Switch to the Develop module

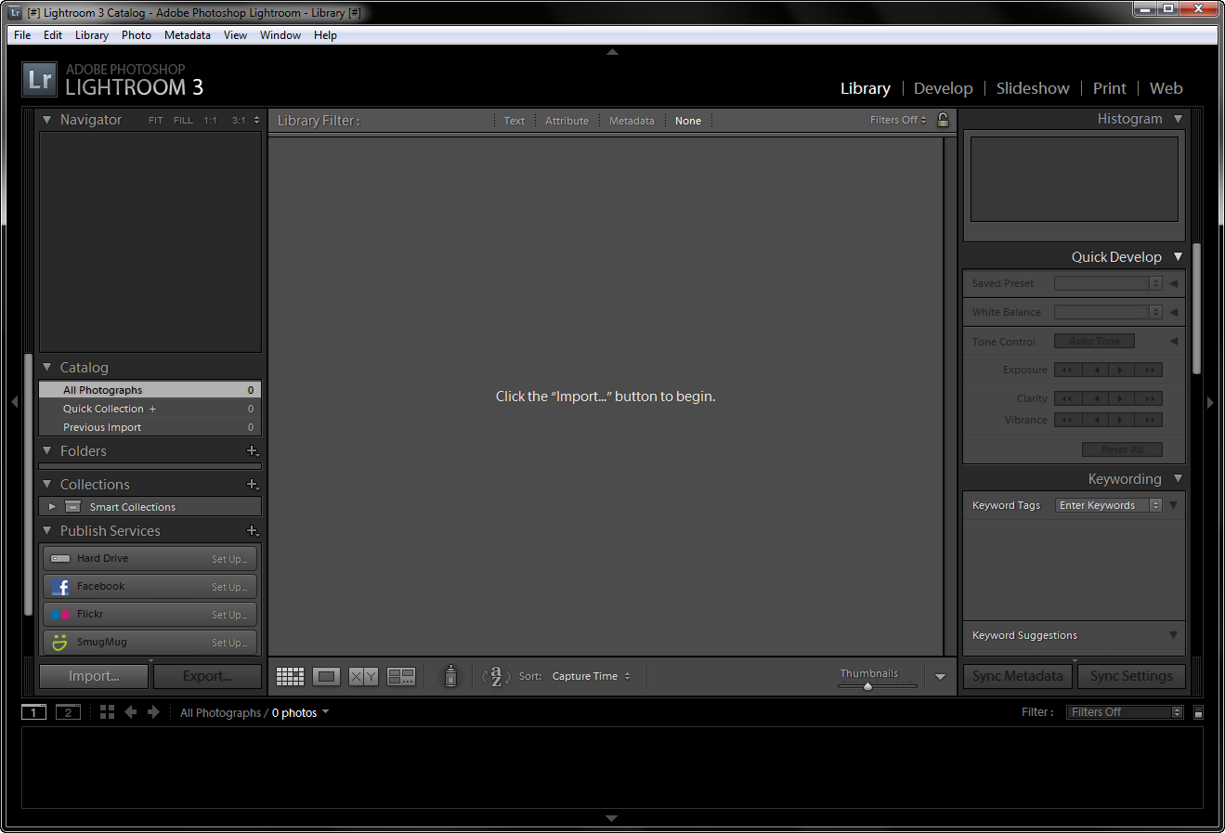click(943, 88)
